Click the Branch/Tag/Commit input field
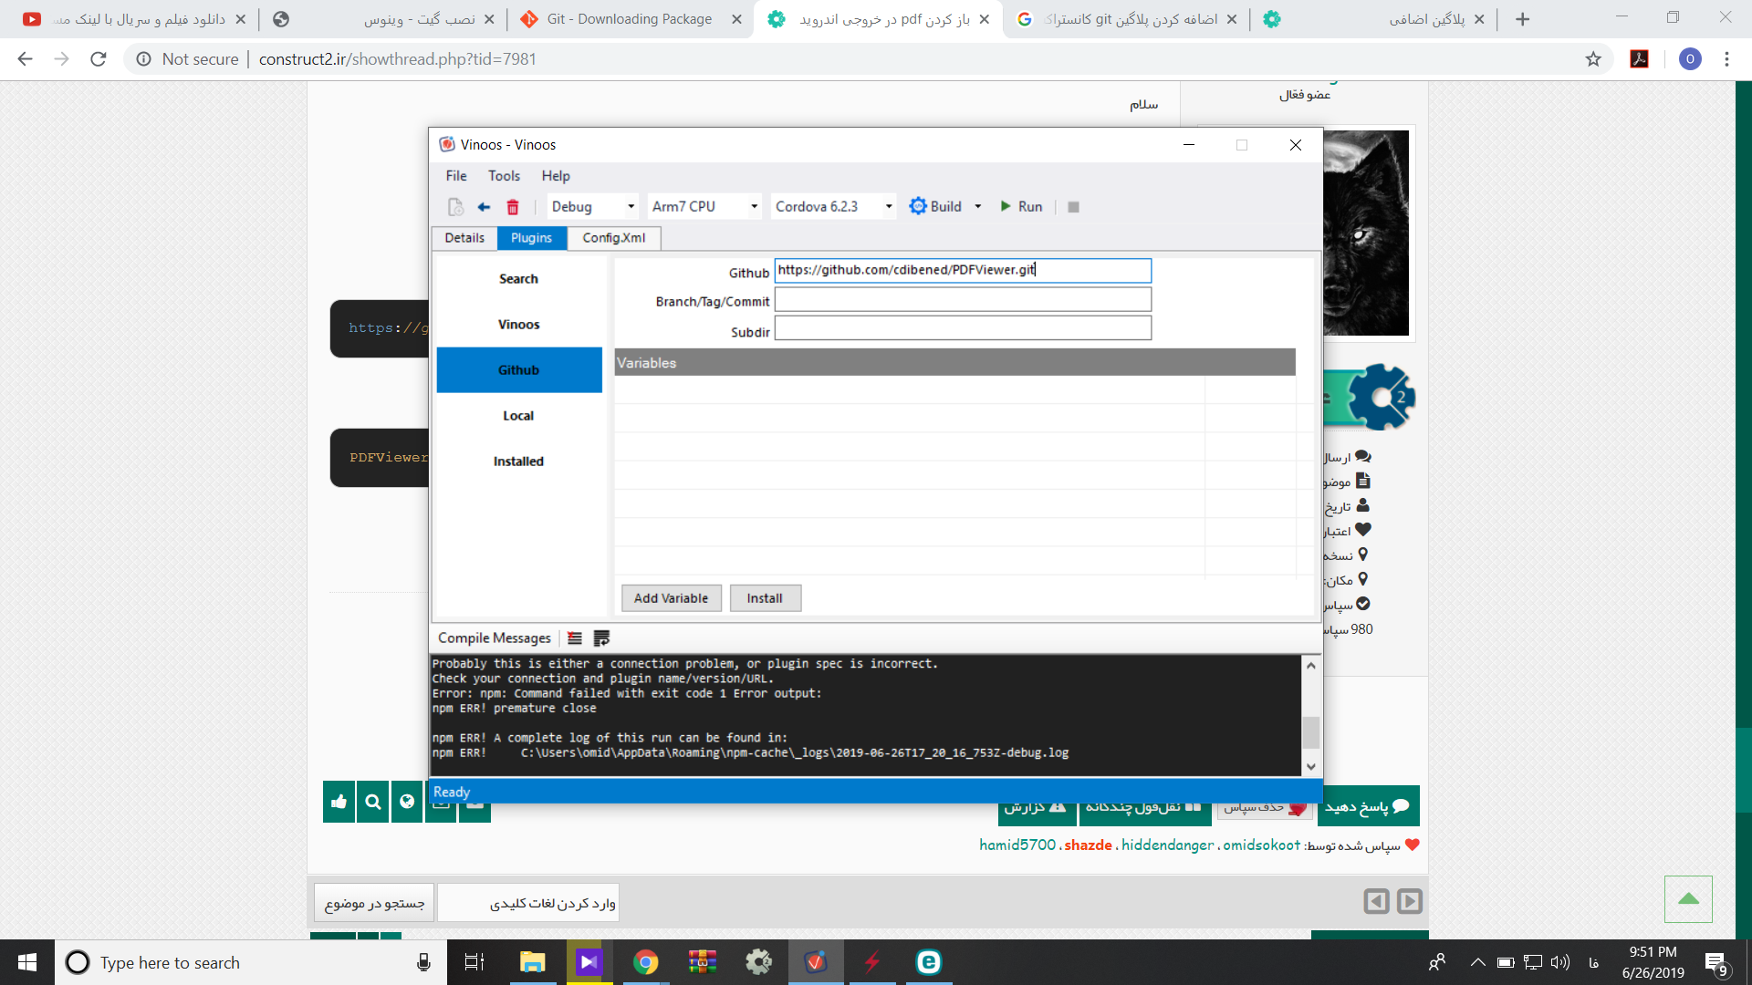The height and width of the screenshot is (985, 1752). pos(963,300)
